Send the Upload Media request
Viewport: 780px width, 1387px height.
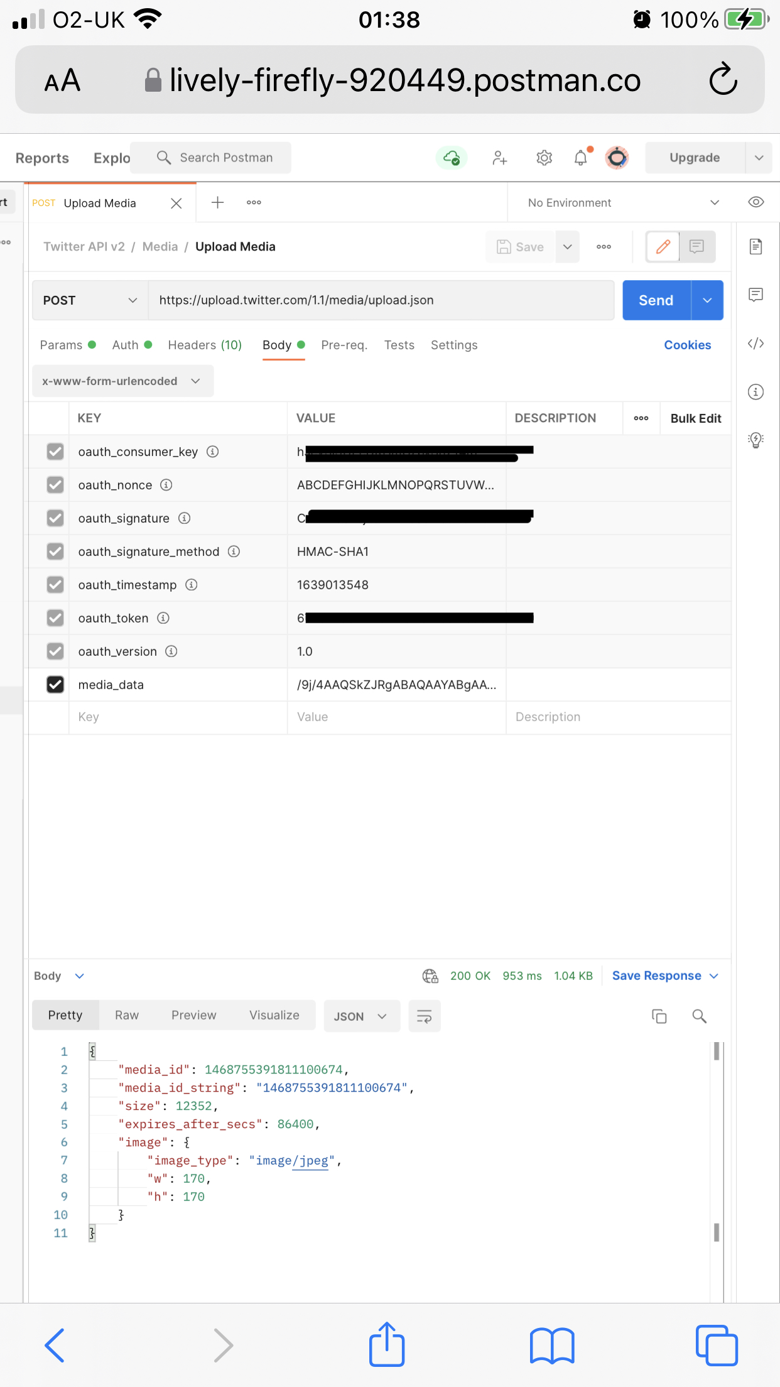(x=655, y=300)
